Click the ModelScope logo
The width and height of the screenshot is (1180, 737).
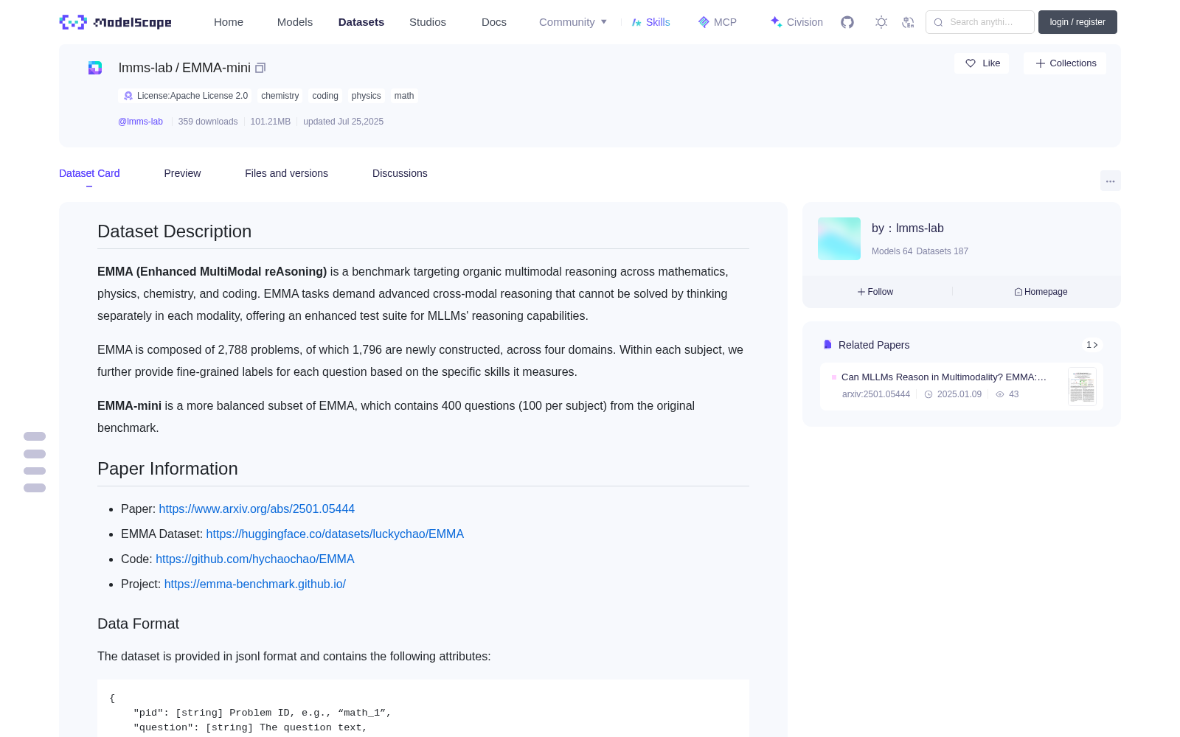click(x=116, y=22)
